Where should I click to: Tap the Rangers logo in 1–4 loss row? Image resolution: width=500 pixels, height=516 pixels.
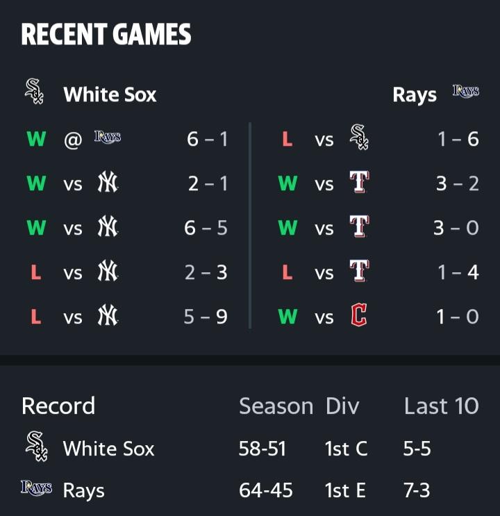(x=359, y=271)
